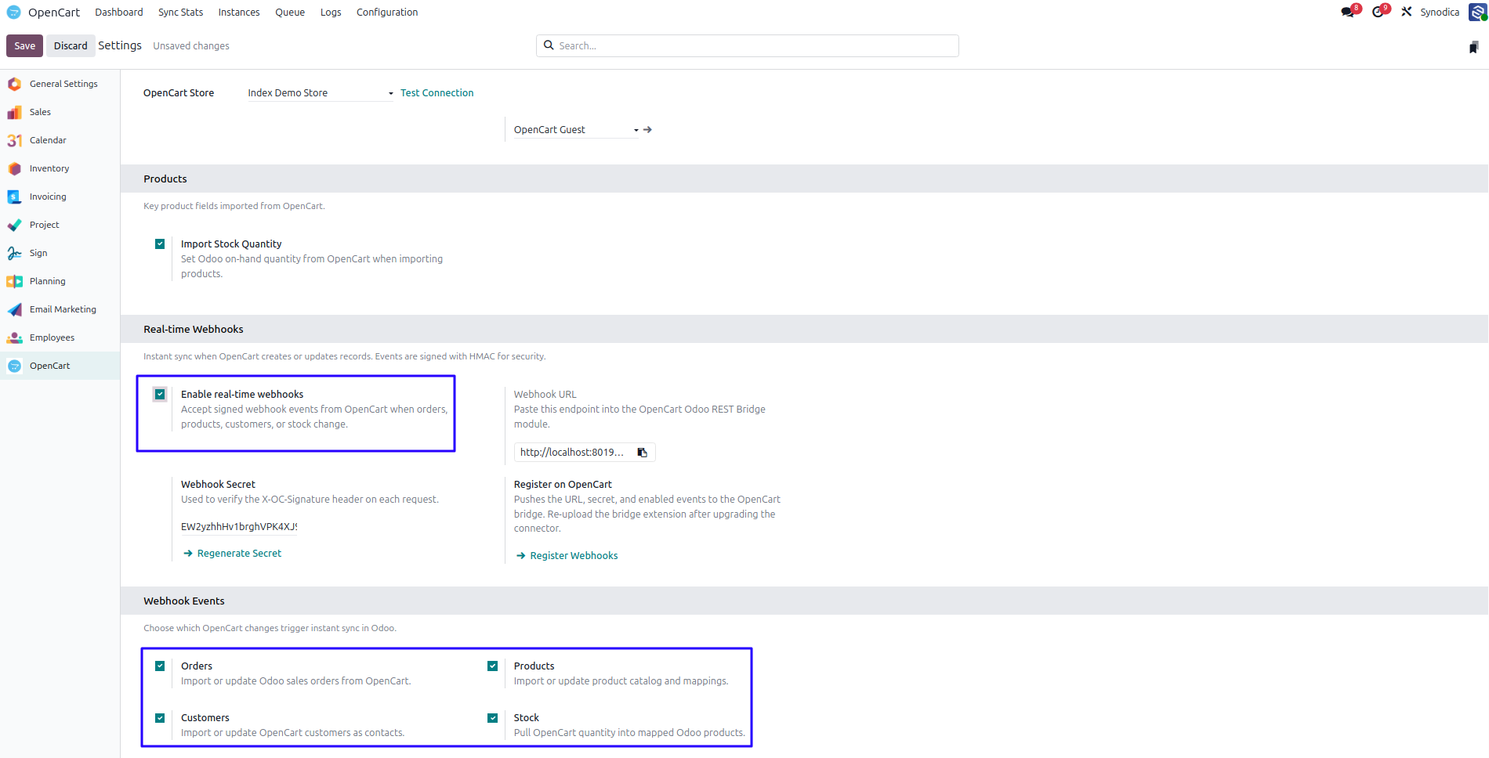Viewport: 1489px width, 758px height.
Task: Click the Test Connection link
Action: pyautogui.click(x=437, y=92)
